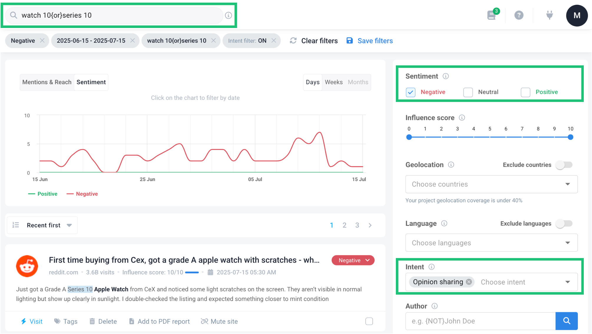The image size is (592, 334).
Task: Show the Intent info icon
Action: tap(432, 267)
